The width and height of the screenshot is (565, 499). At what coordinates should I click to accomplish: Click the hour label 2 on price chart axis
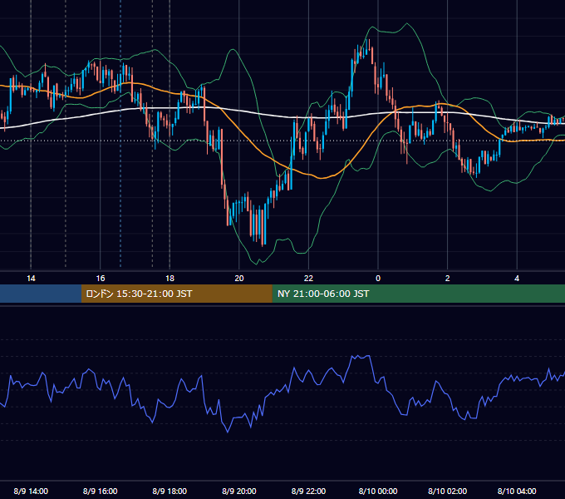coord(448,279)
